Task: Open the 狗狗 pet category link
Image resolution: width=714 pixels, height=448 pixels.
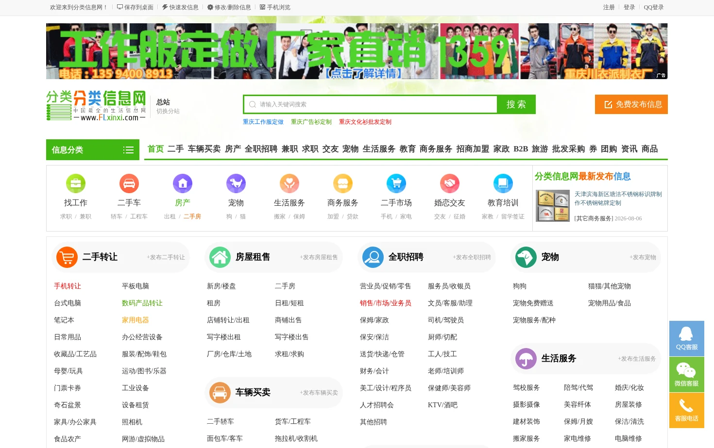Action: click(520, 286)
